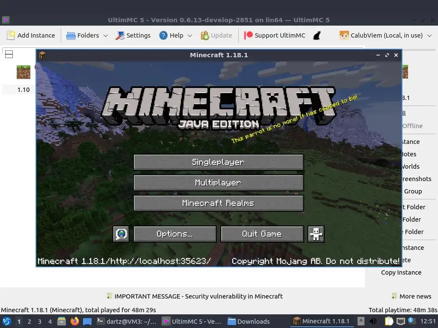
Task: Click the UltimMC title bar app icon
Action: [x=6, y=20]
